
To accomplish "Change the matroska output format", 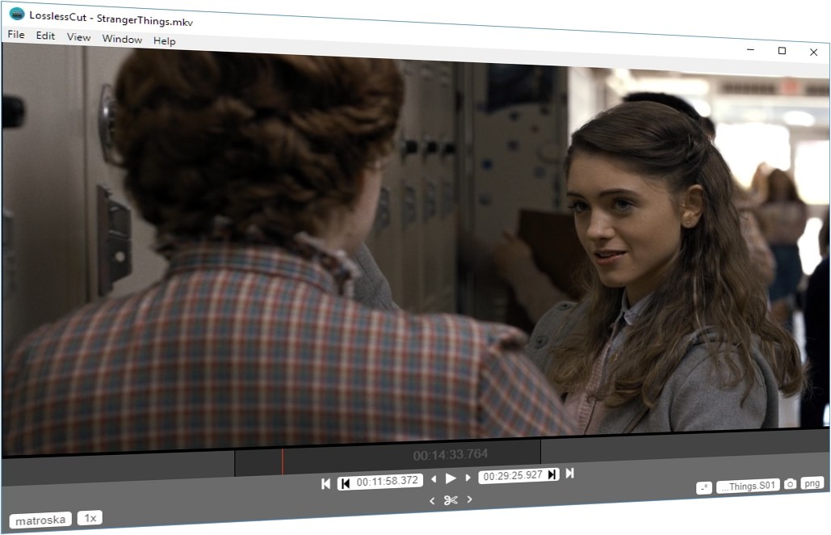I will click(40, 520).
